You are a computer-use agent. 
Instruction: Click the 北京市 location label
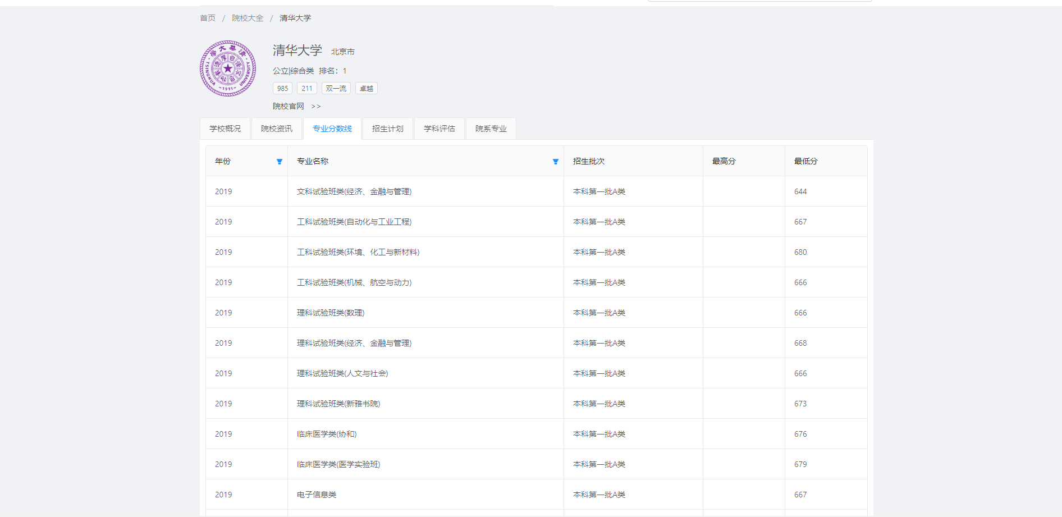(x=343, y=52)
